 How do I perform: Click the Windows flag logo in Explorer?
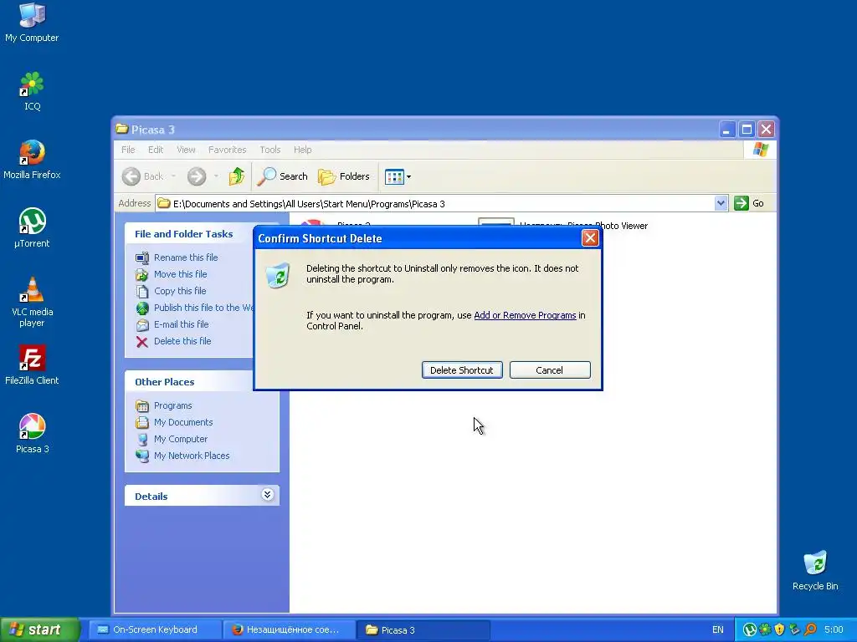coord(760,150)
